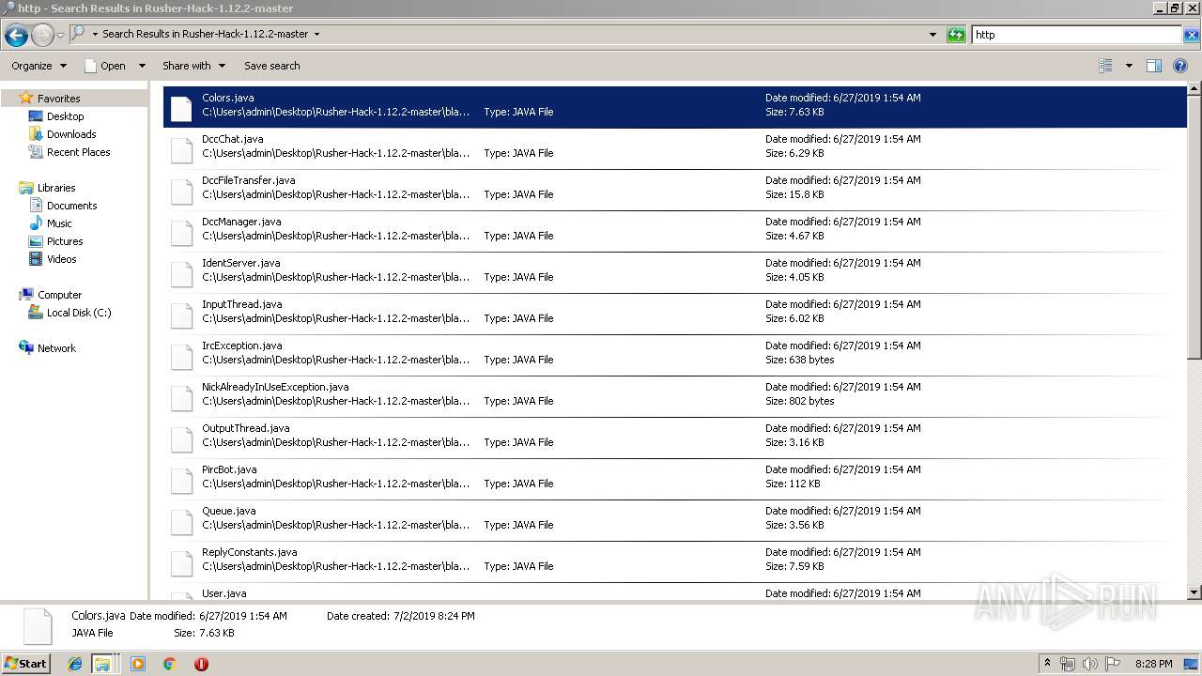Click the Forward navigation arrow
The image size is (1202, 676).
point(42,35)
